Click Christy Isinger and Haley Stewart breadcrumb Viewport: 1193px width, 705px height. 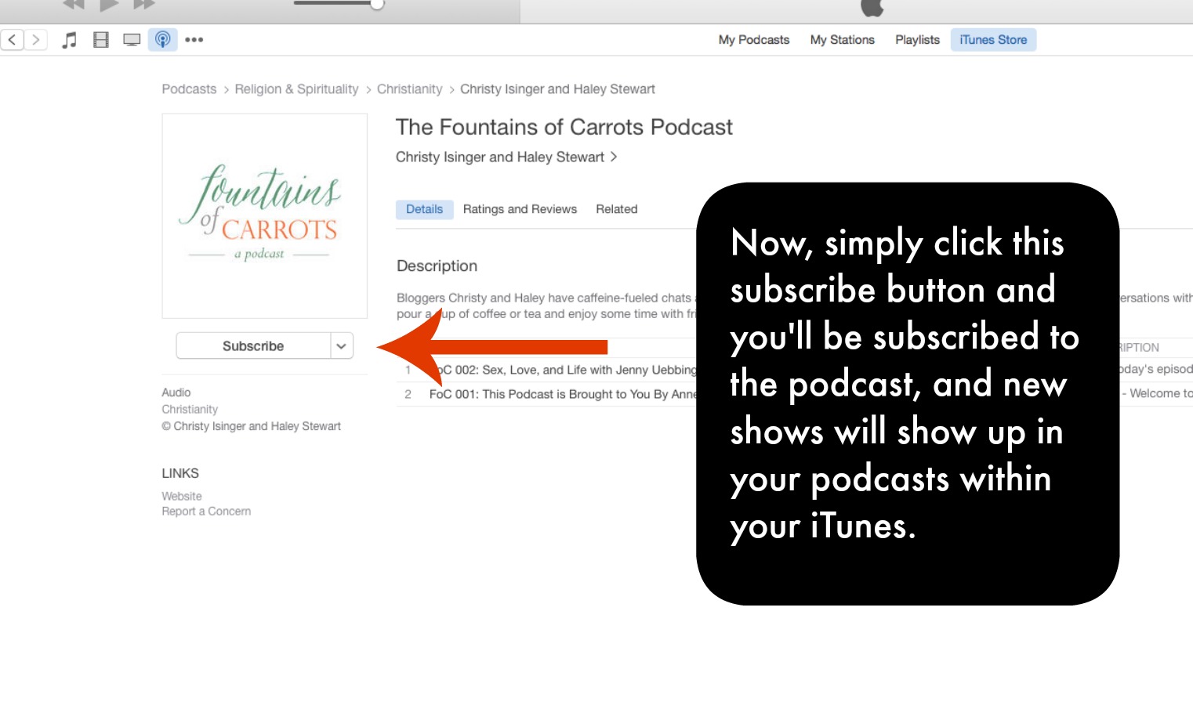(x=557, y=89)
